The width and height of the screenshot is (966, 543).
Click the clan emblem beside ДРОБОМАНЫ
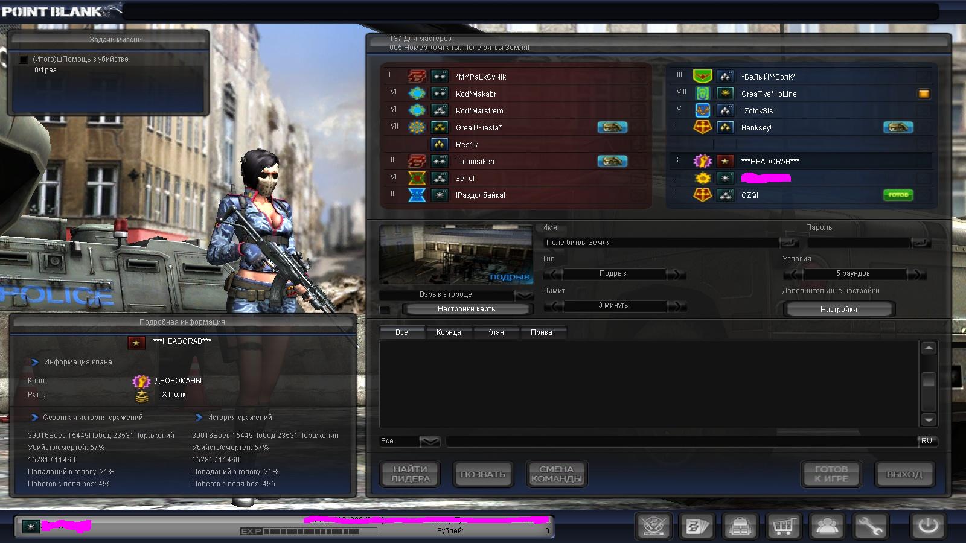141,381
